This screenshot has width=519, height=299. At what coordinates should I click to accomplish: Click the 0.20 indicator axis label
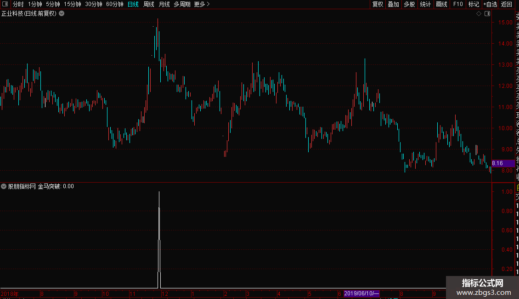click(507, 269)
